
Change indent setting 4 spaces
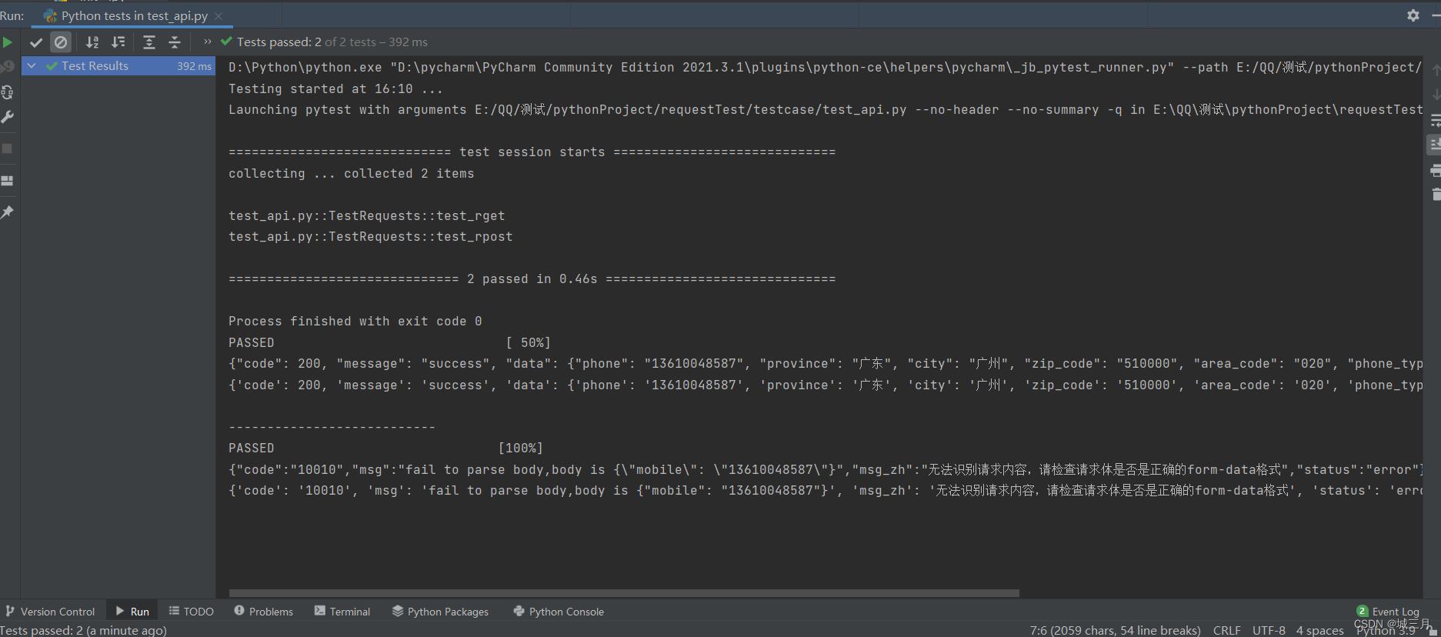pos(1319,630)
